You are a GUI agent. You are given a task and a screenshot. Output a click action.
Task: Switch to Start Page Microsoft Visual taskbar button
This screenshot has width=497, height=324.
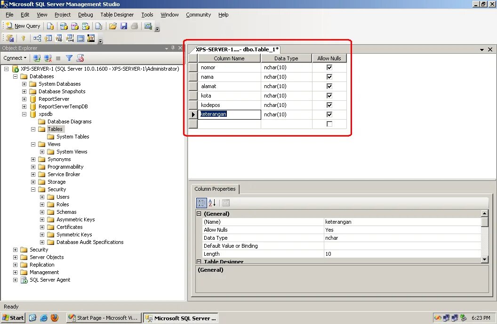(104, 318)
